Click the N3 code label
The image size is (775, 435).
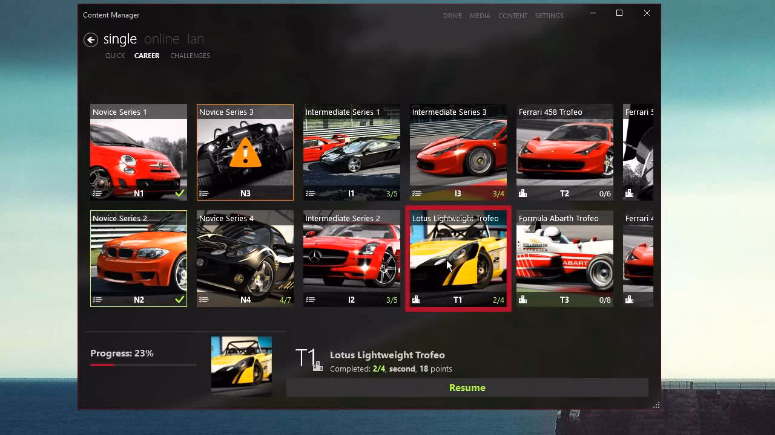(245, 194)
